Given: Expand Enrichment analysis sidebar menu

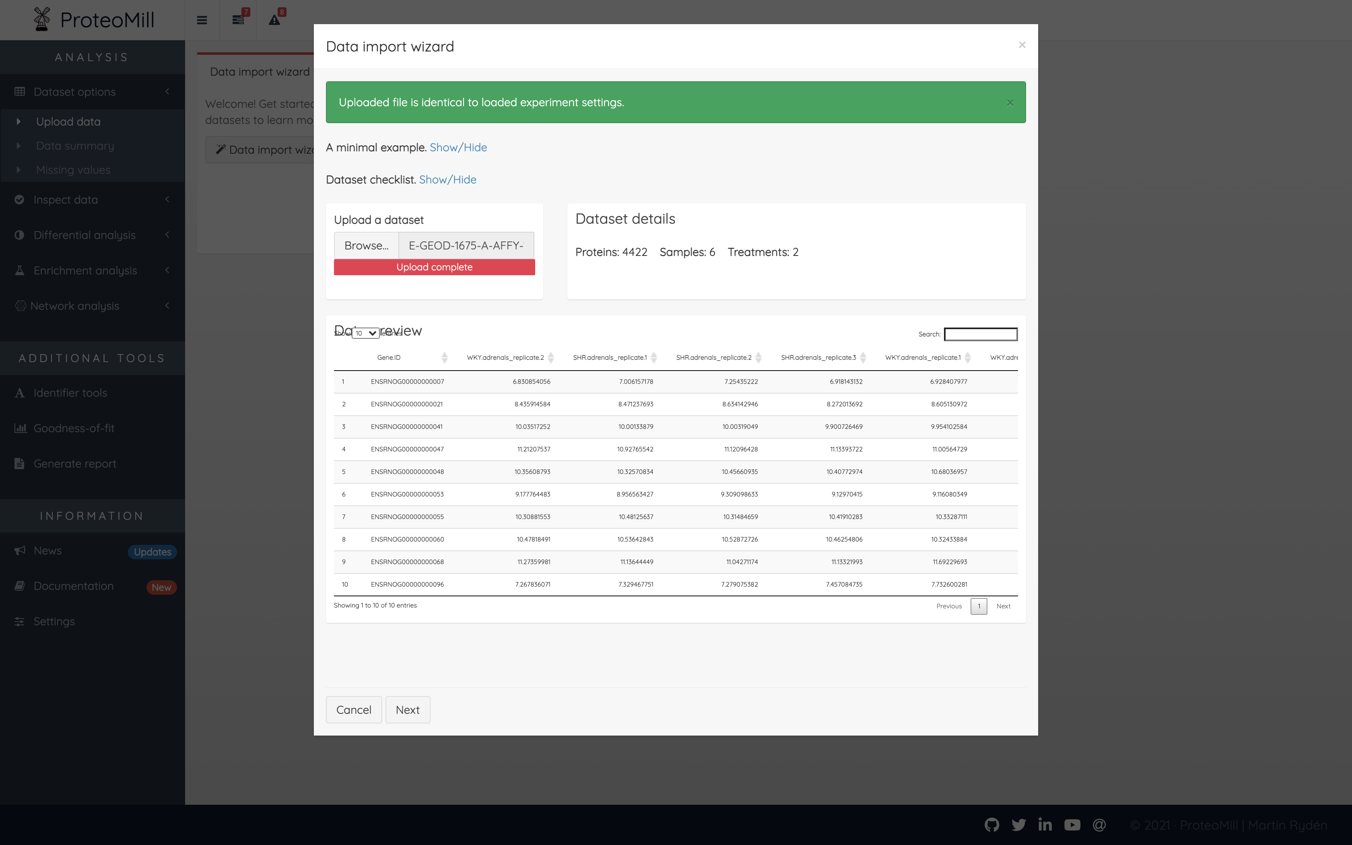Looking at the screenshot, I should [x=85, y=270].
